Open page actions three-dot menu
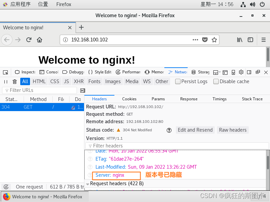270x202 pixels. 195,40
